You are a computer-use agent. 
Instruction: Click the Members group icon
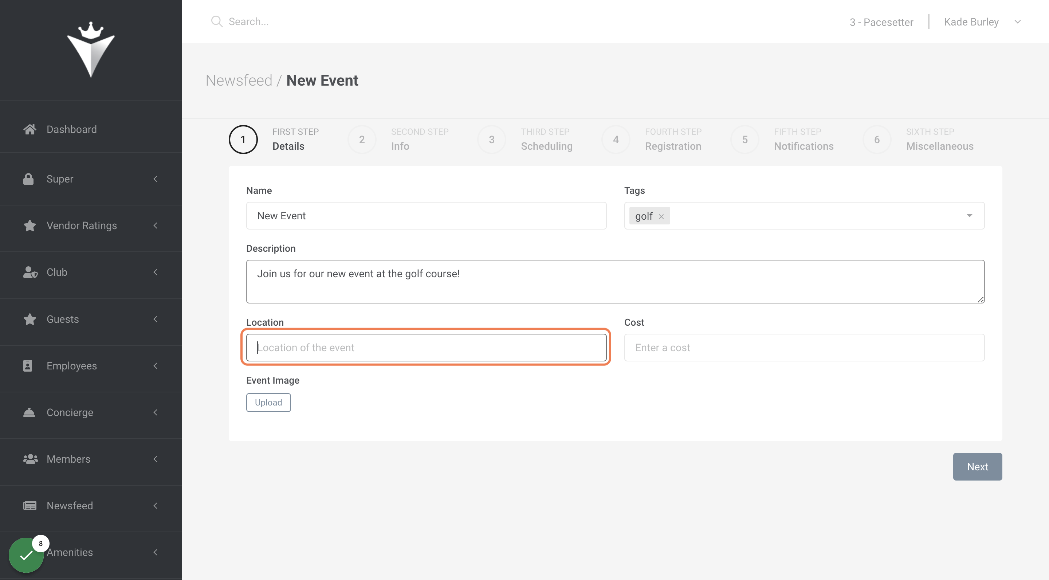[x=31, y=459]
